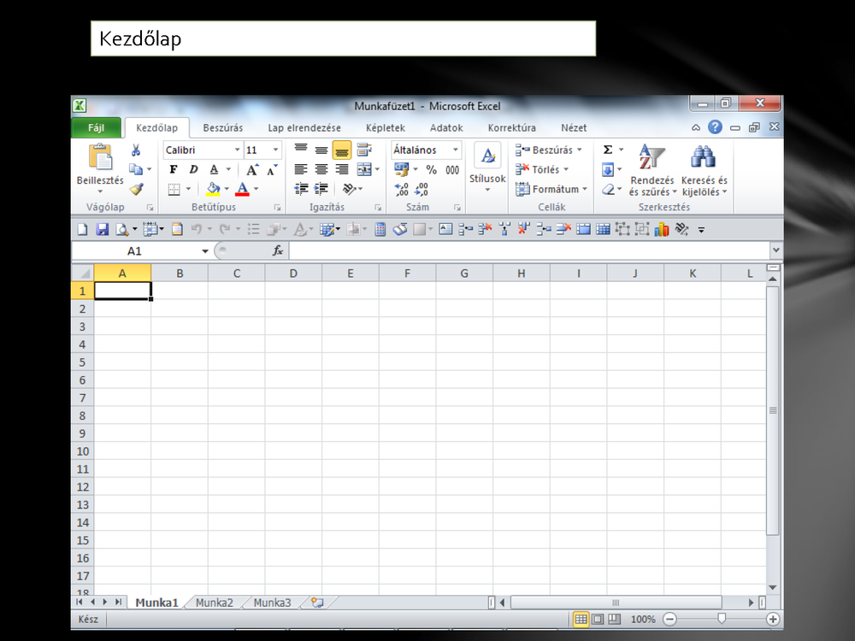
Task: Open the Betűtípus group dialog launcher
Action: [277, 207]
